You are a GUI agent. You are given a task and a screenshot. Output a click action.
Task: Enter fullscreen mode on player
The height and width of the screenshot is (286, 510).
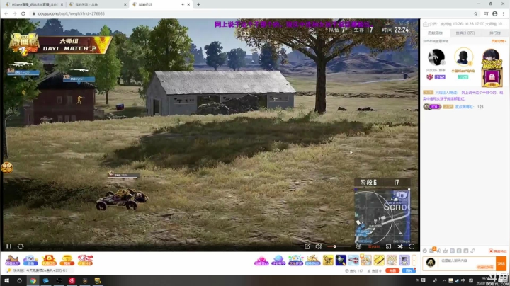pos(412,246)
